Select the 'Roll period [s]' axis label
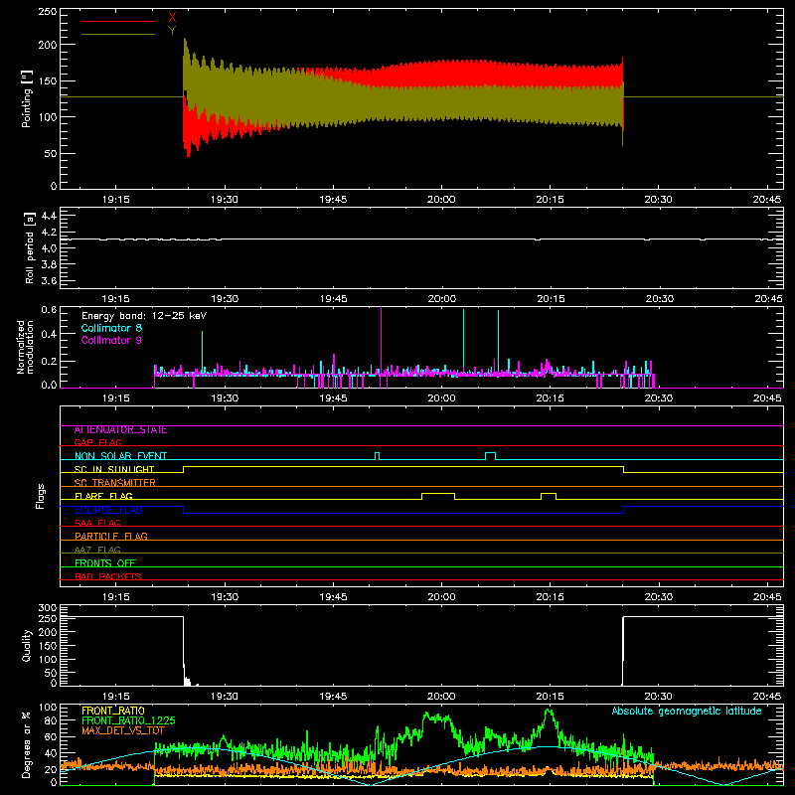This screenshot has width=795, height=795. (30, 247)
